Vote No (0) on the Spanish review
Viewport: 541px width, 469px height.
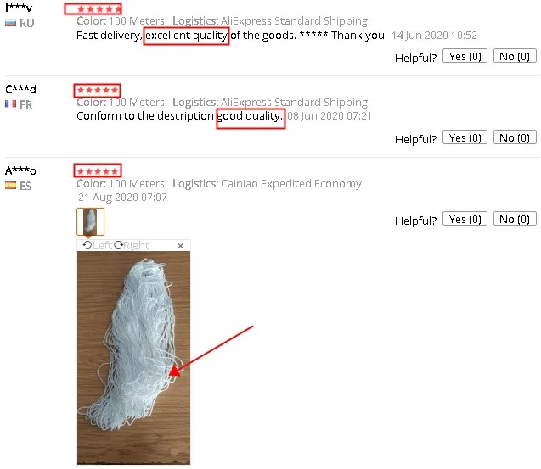pos(515,219)
